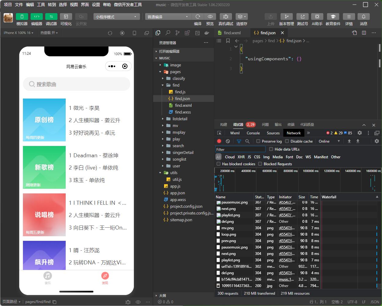Open the 编辑 menu

tap(30, 5)
